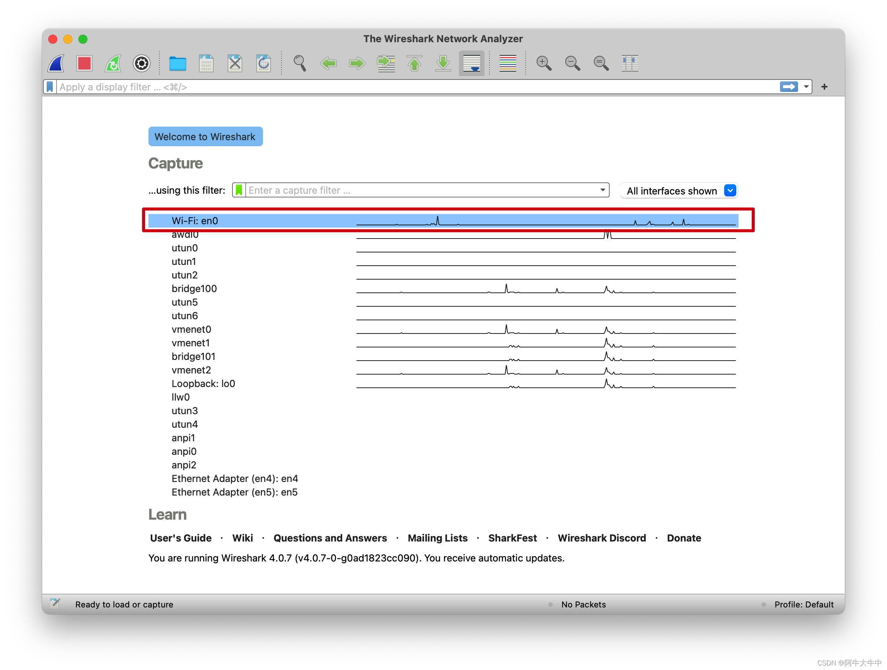887x670 pixels.
Task: Select the anpi2 interface
Action: (443, 465)
